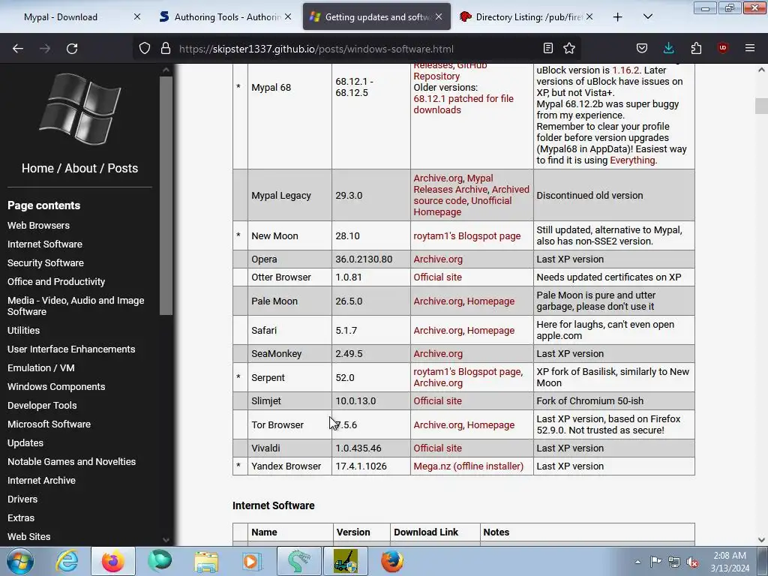Viewport: 768px width, 576px height.
Task: Jump to Developer Tools section
Action: (42, 406)
